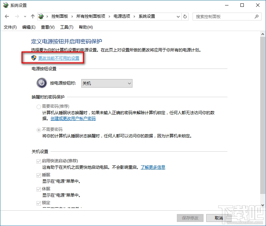Image resolution: width=266 pixels, height=226 pixels.
Task: Open the 查看(V) menu
Action: (x=48, y=27)
